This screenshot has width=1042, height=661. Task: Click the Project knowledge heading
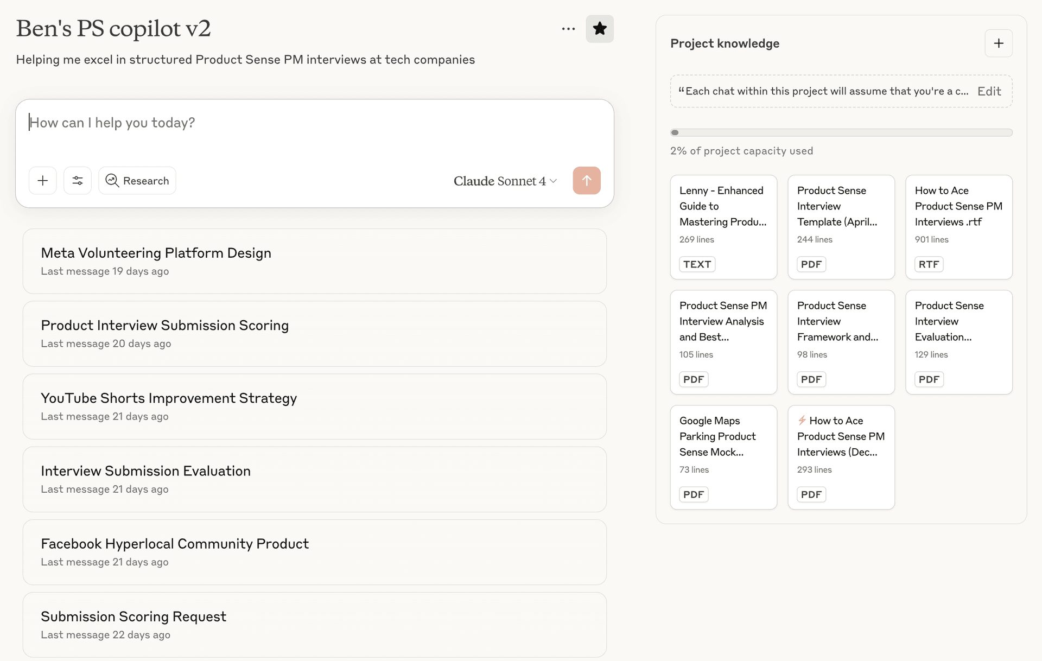point(725,43)
